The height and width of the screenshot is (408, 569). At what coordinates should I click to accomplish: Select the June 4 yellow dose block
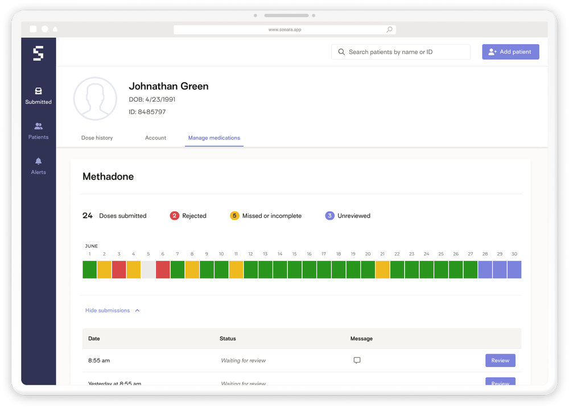134,269
